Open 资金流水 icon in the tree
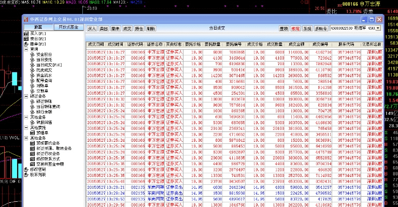The image size is (398, 207). (x=32, y=75)
